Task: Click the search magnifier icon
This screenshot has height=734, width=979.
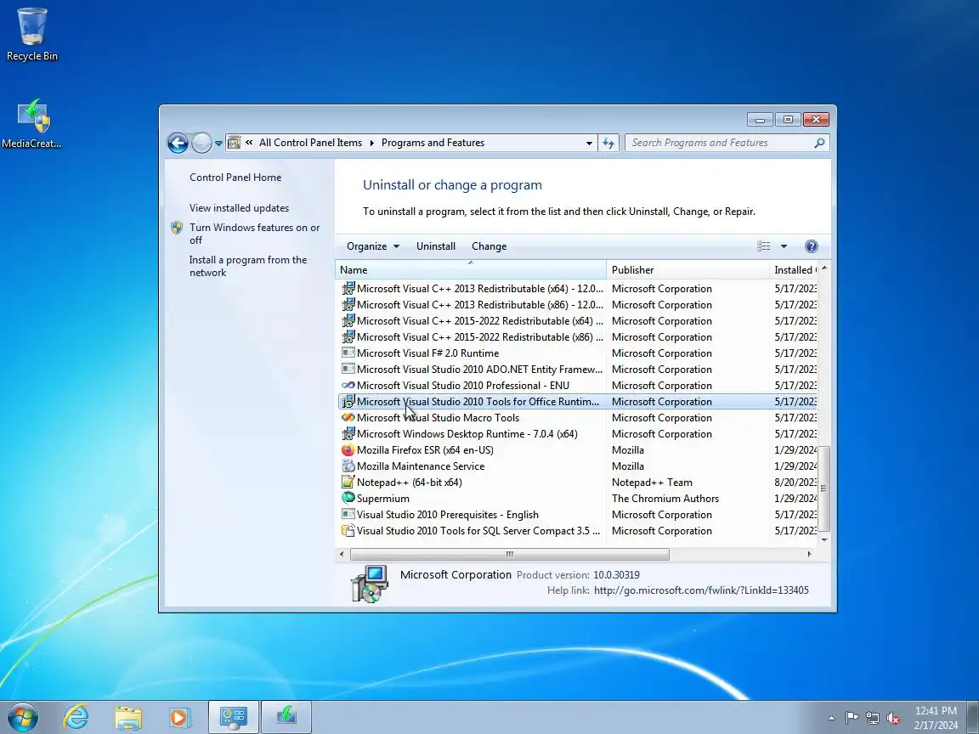Action: (x=819, y=143)
